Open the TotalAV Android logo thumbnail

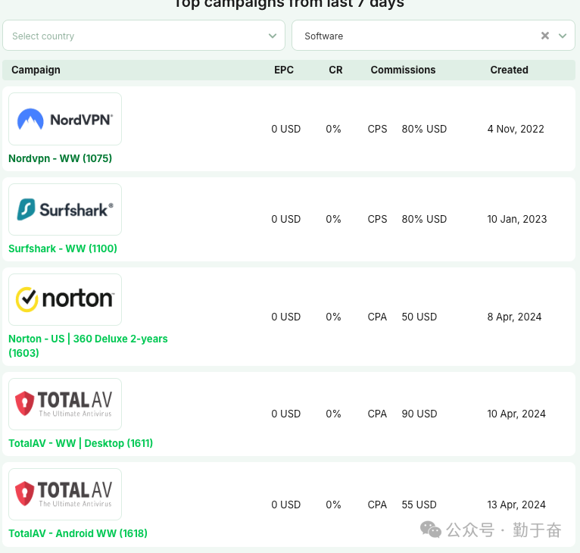65,494
